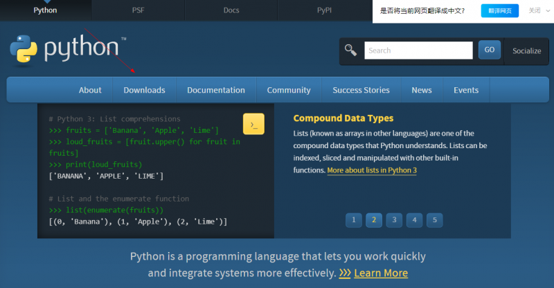
Task: Select slide 2 in the carousel pager
Action: tap(374, 220)
